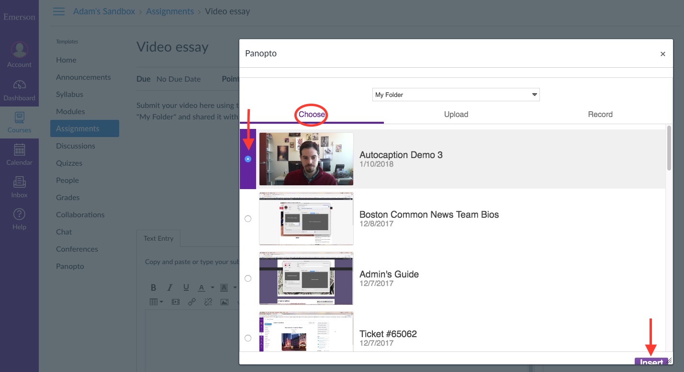
Task: Click the Autocaption Demo 3 title
Action: 401,155
